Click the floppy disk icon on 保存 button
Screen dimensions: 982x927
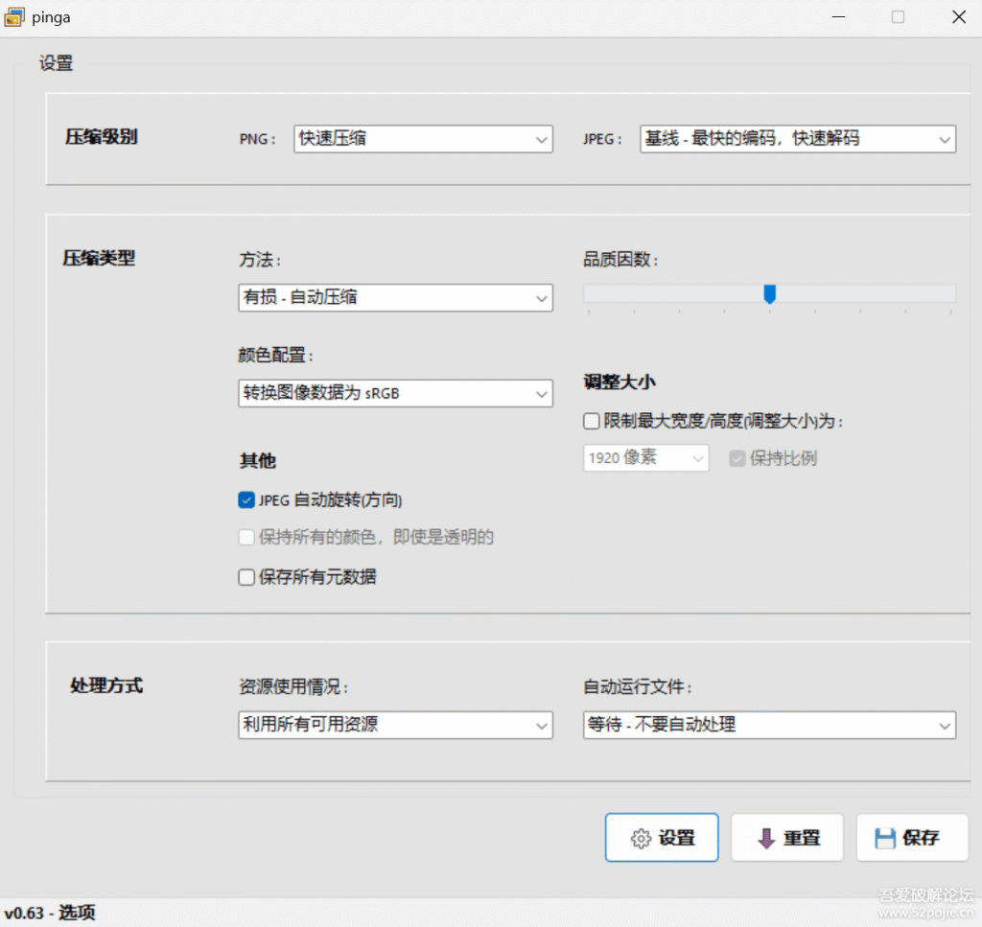tap(884, 837)
